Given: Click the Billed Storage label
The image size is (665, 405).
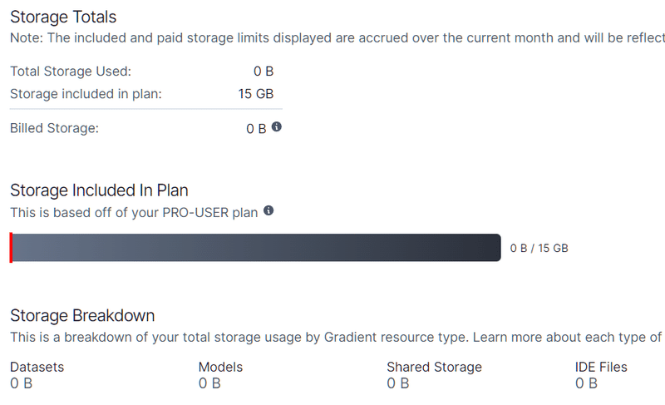Looking at the screenshot, I should click(x=54, y=128).
